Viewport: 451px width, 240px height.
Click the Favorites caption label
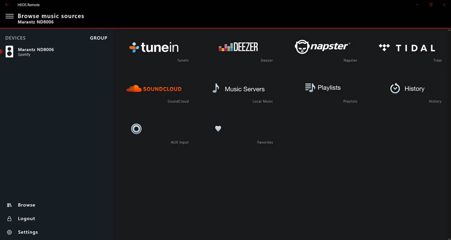coord(265,142)
